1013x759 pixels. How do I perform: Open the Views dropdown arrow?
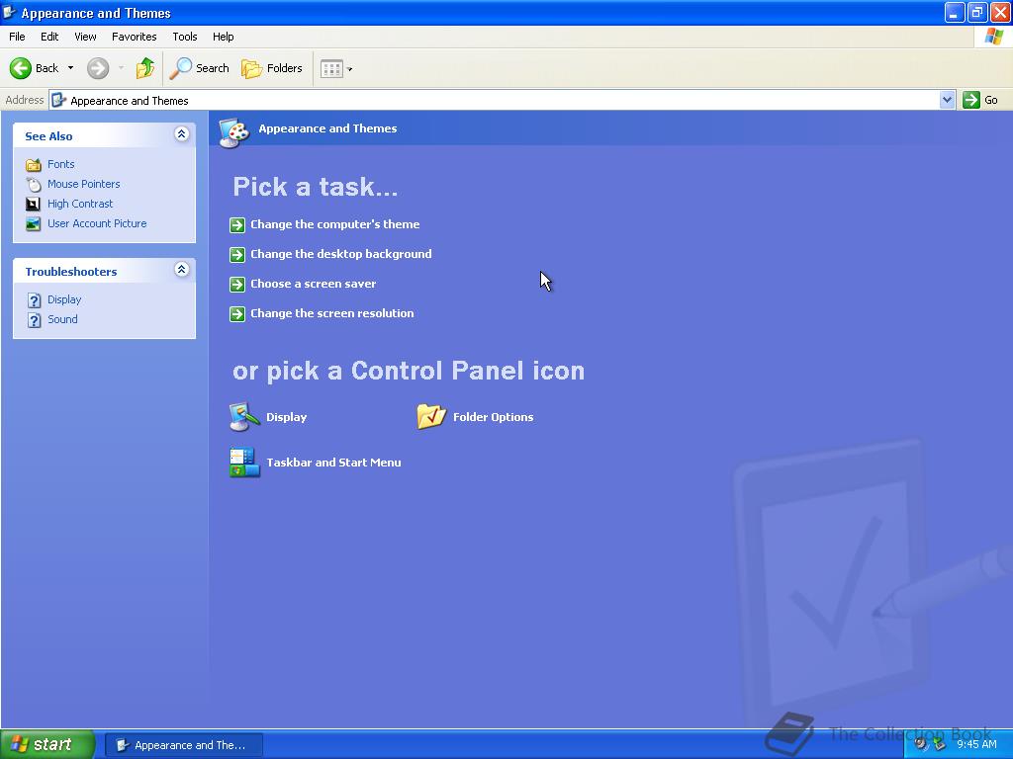[349, 69]
